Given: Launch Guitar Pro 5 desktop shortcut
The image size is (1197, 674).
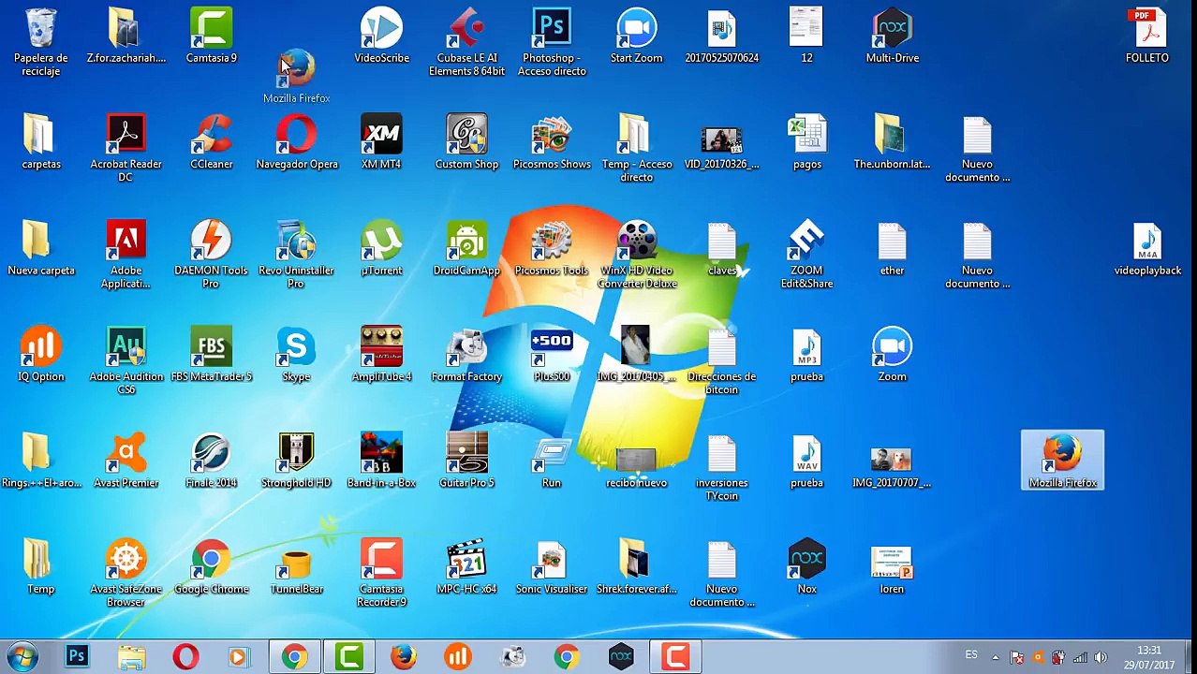Looking at the screenshot, I should pyautogui.click(x=466, y=461).
